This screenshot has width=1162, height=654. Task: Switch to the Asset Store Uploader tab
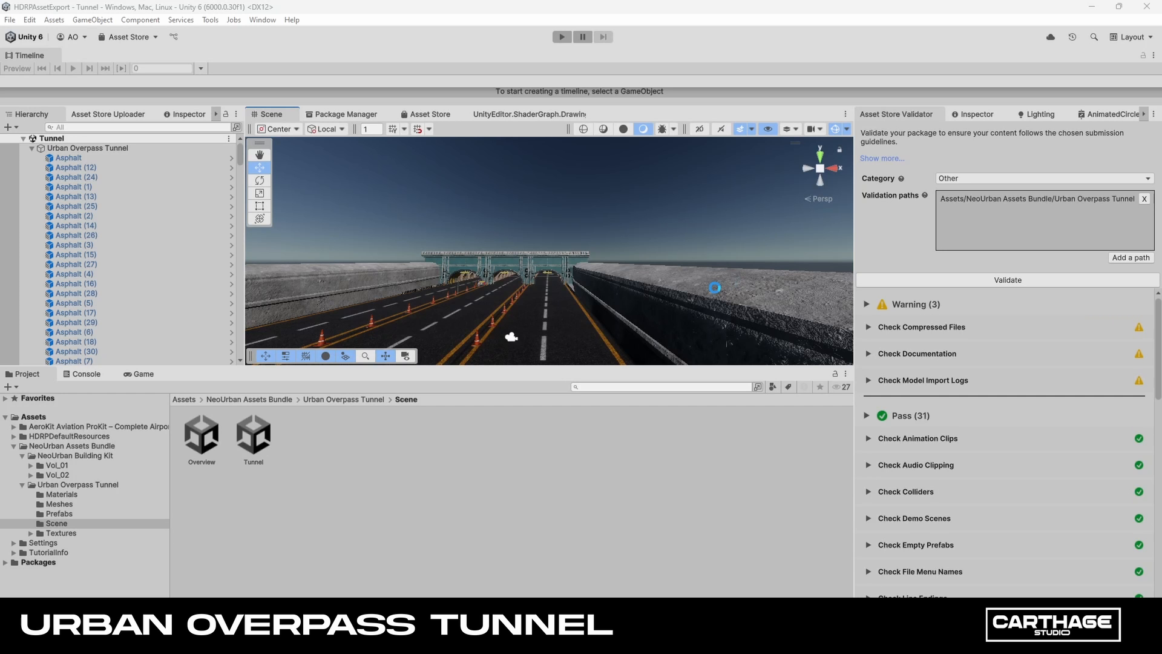[x=108, y=114]
